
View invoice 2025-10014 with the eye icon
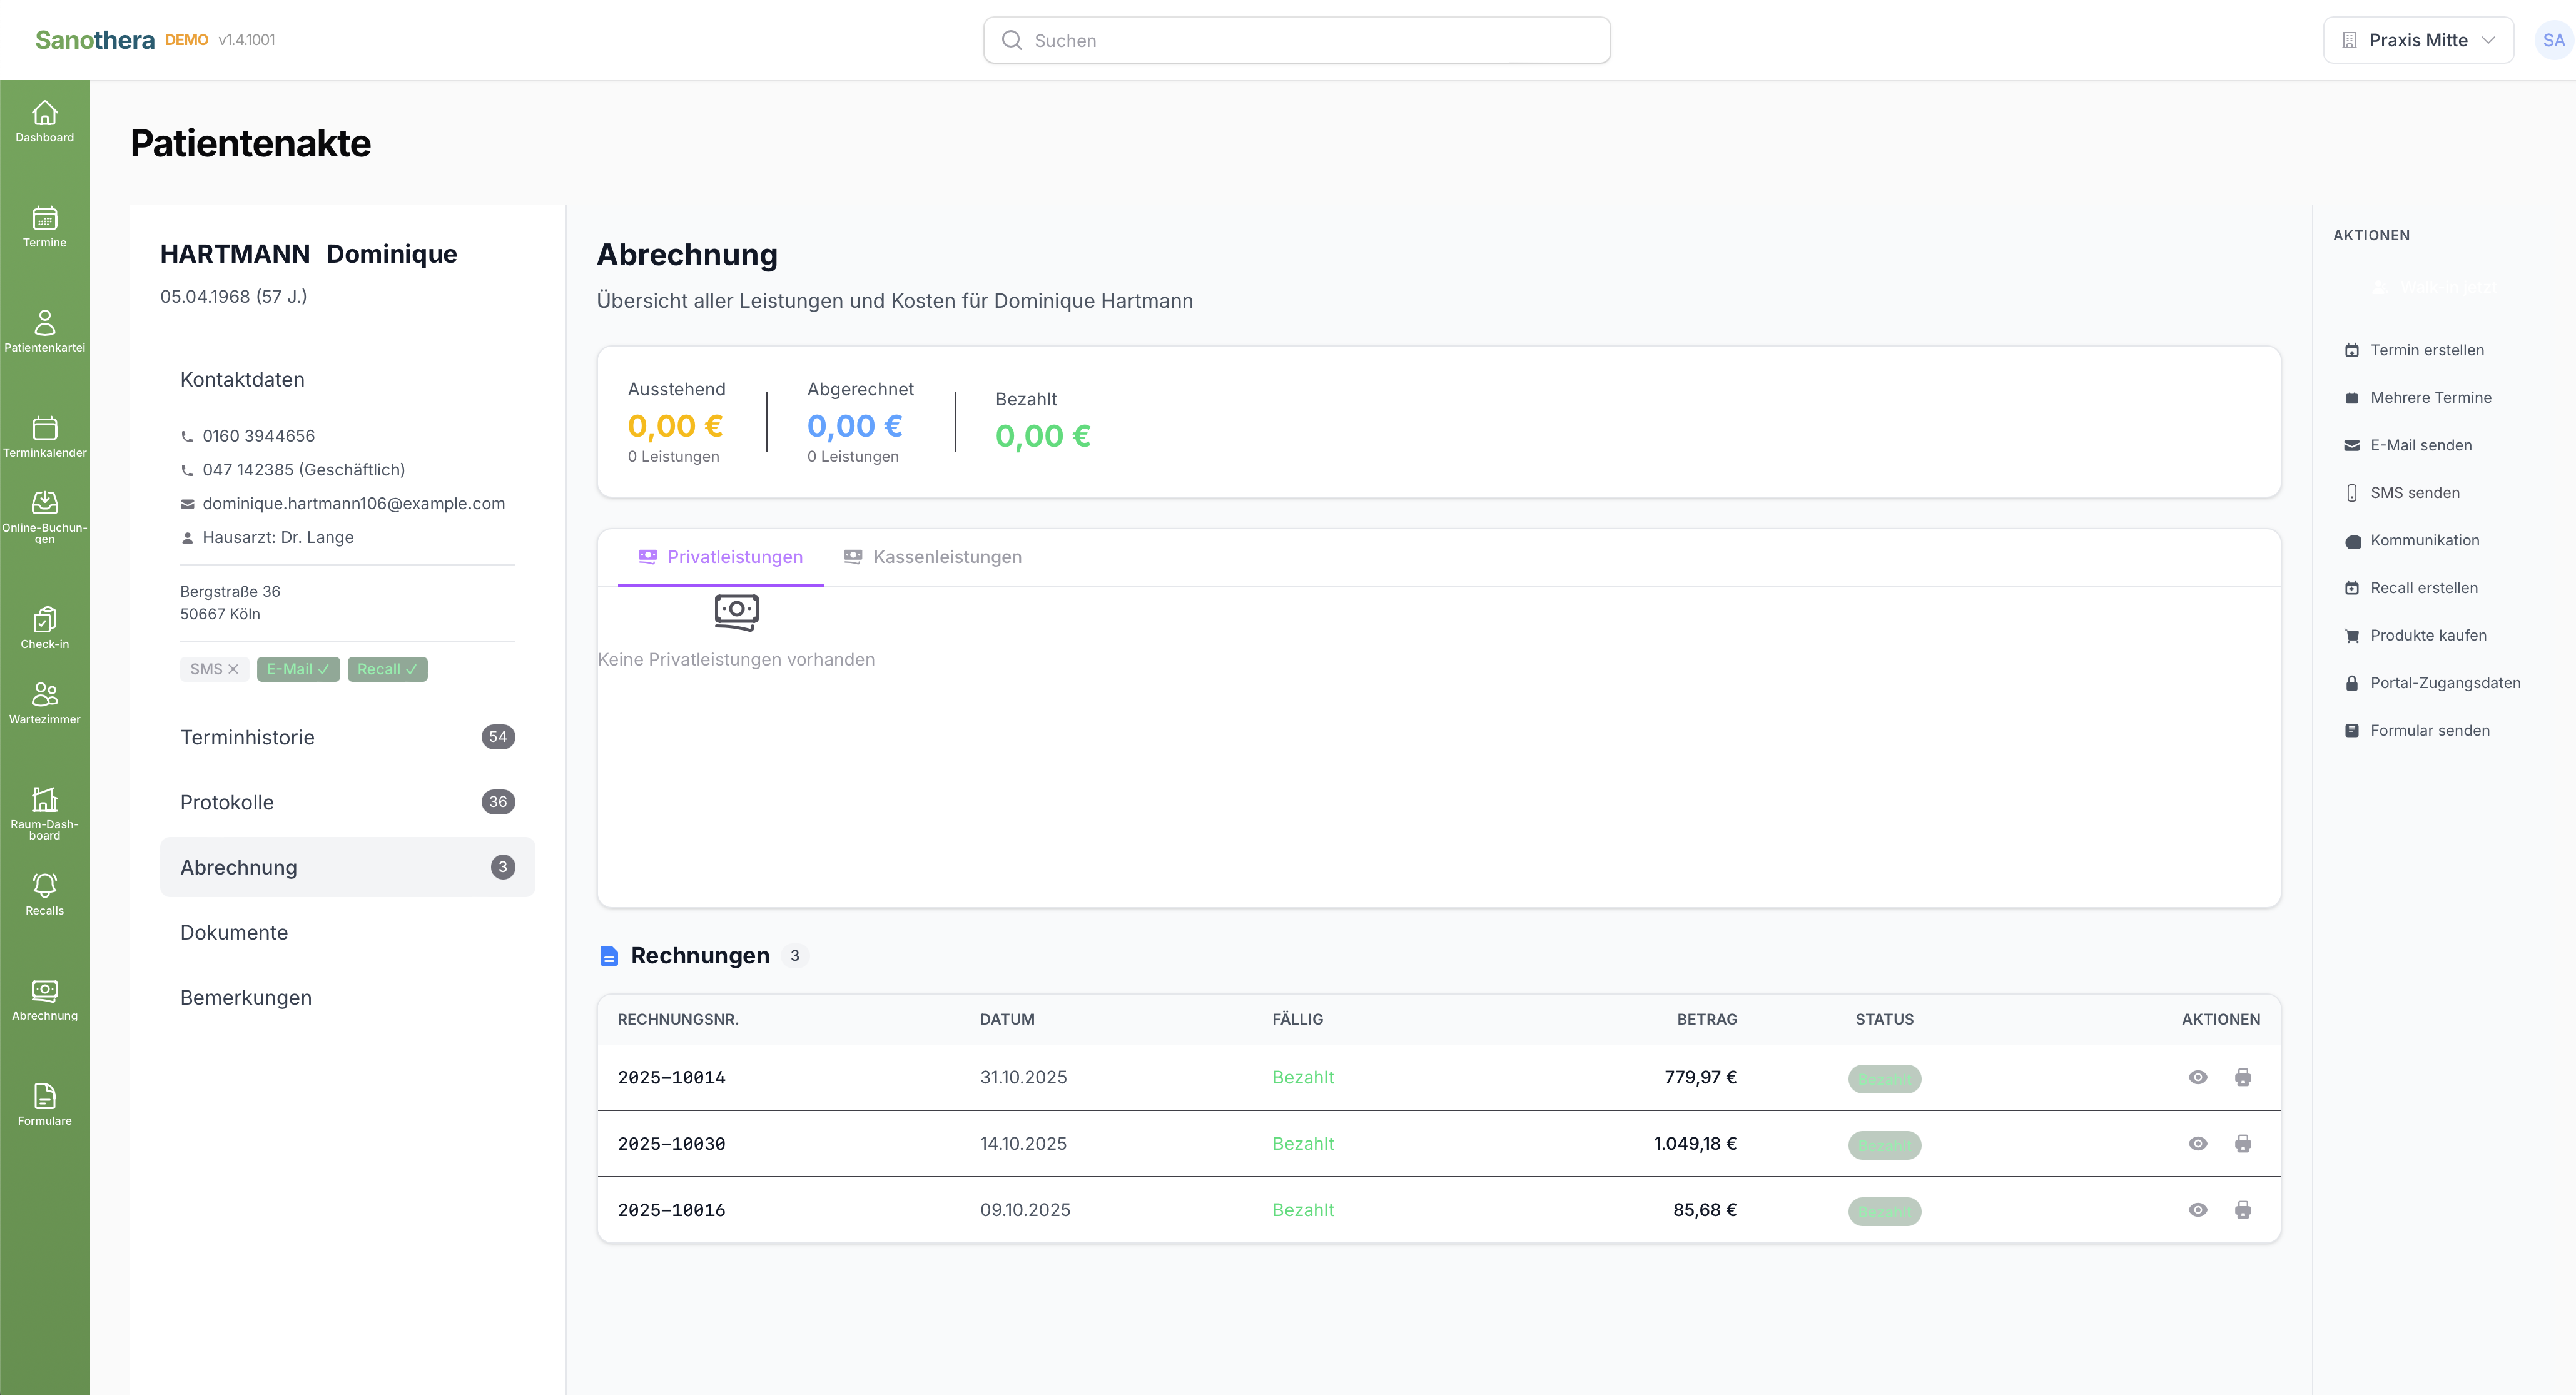tap(2198, 1077)
